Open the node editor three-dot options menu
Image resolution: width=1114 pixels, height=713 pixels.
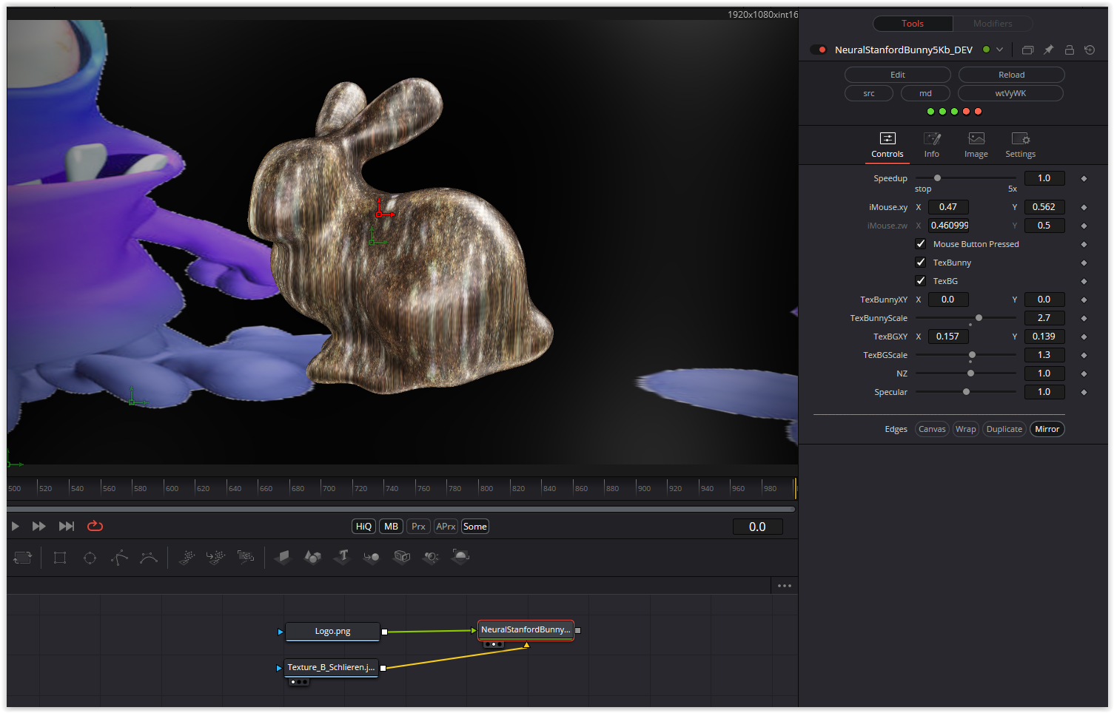[785, 586]
